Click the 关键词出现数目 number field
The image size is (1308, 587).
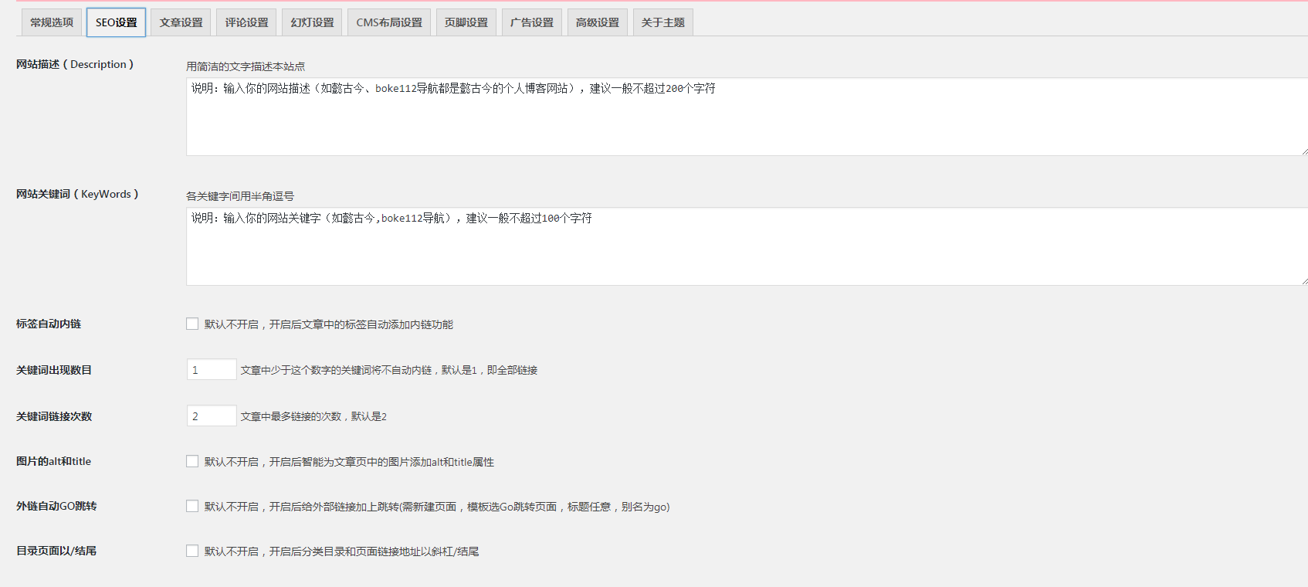click(212, 370)
